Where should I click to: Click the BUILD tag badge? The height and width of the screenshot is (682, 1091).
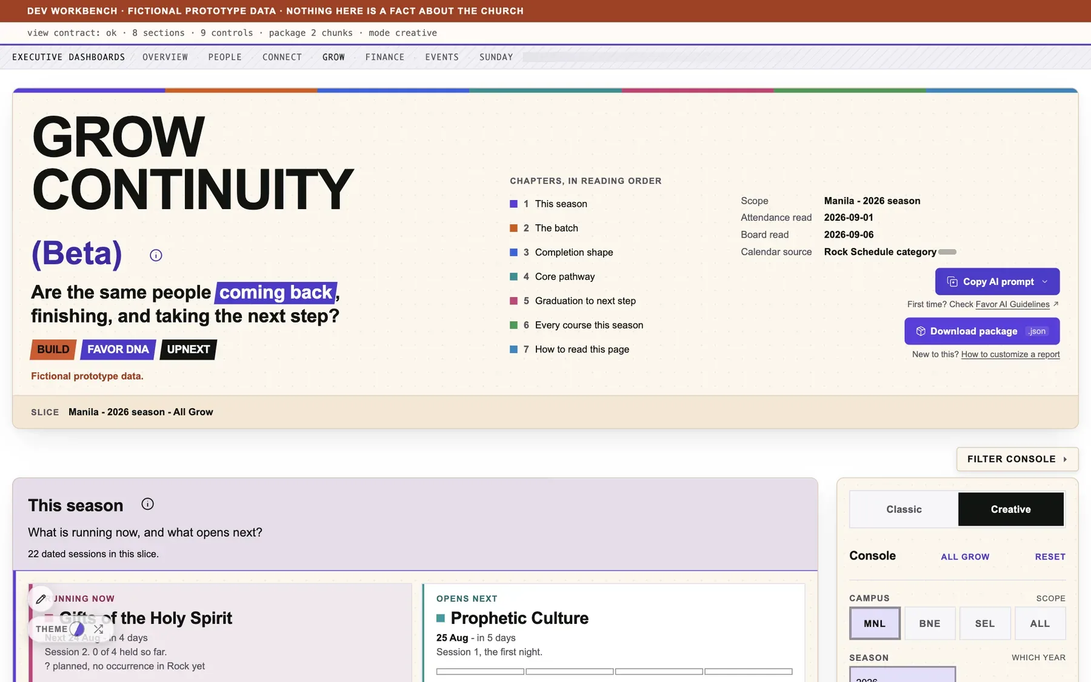point(53,349)
